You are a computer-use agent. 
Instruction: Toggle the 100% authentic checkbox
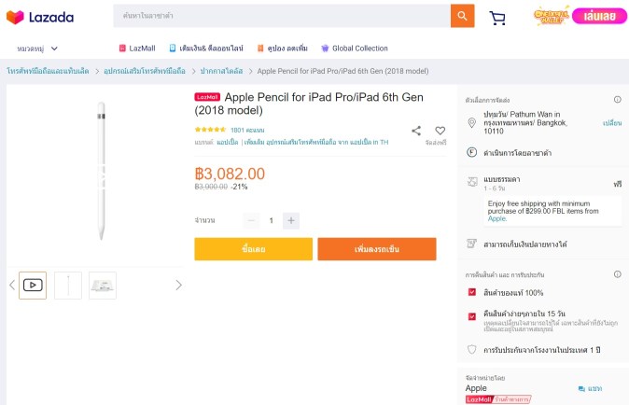(x=472, y=292)
